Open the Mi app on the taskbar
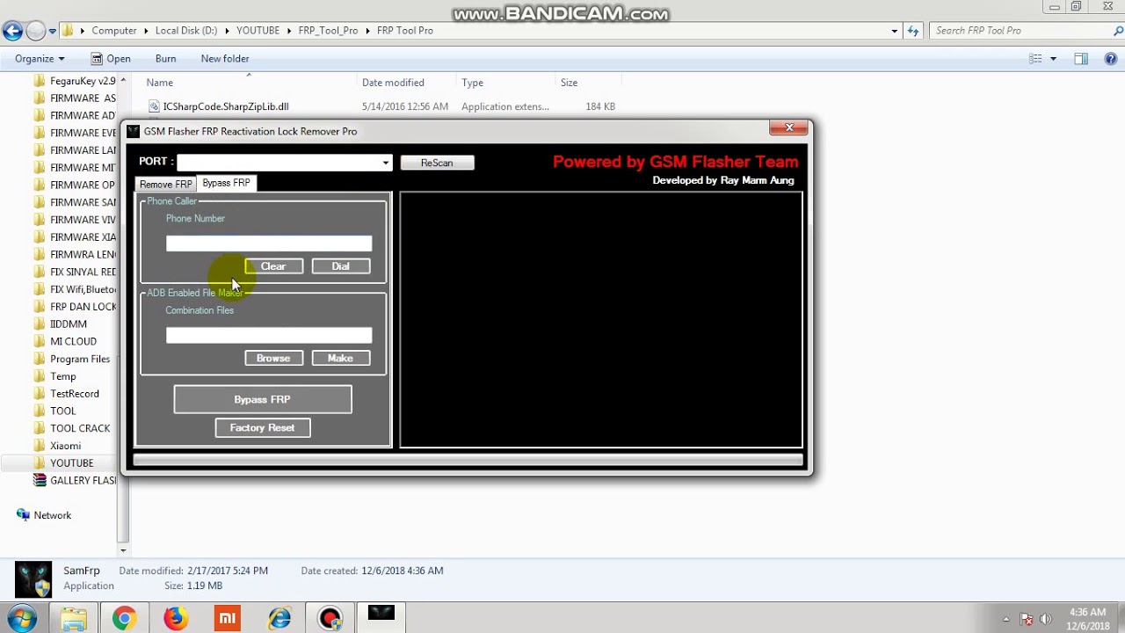The height and width of the screenshot is (633, 1125). pos(227,619)
